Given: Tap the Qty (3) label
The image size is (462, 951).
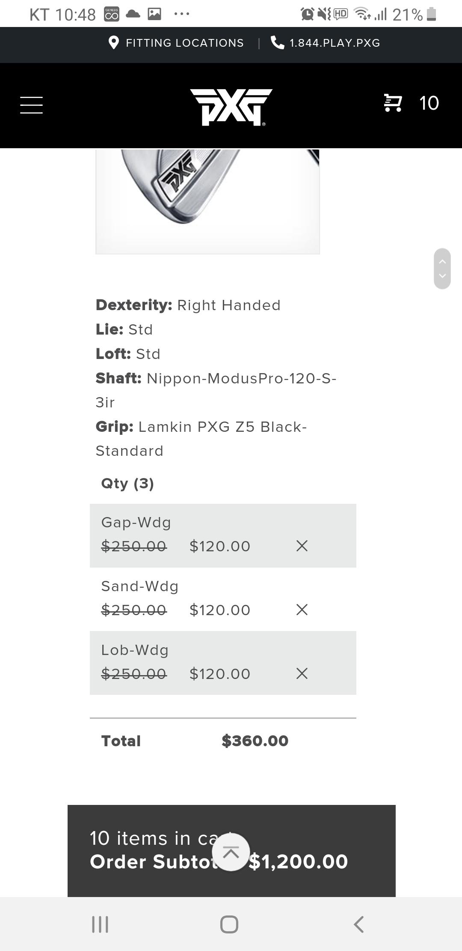Looking at the screenshot, I should pos(127,484).
